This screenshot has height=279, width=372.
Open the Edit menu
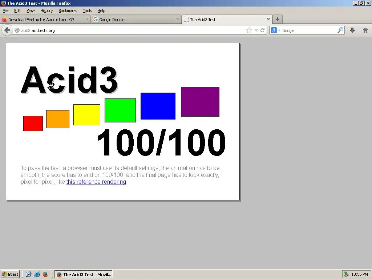pos(17,11)
